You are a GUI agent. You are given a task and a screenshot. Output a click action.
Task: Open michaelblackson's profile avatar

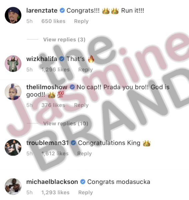click(13, 186)
